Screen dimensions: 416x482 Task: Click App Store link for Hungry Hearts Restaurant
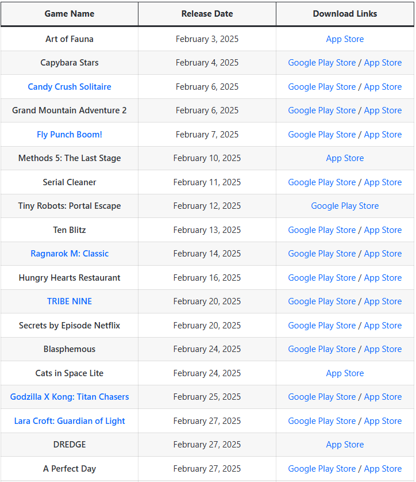coord(383,278)
